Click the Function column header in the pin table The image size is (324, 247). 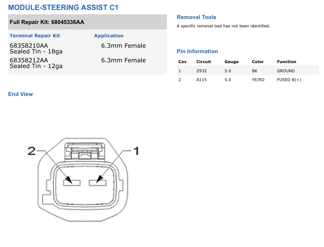286,62
